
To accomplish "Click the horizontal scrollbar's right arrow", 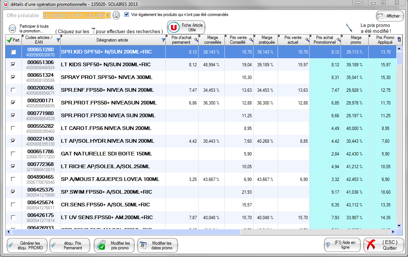I will (x=393, y=232).
